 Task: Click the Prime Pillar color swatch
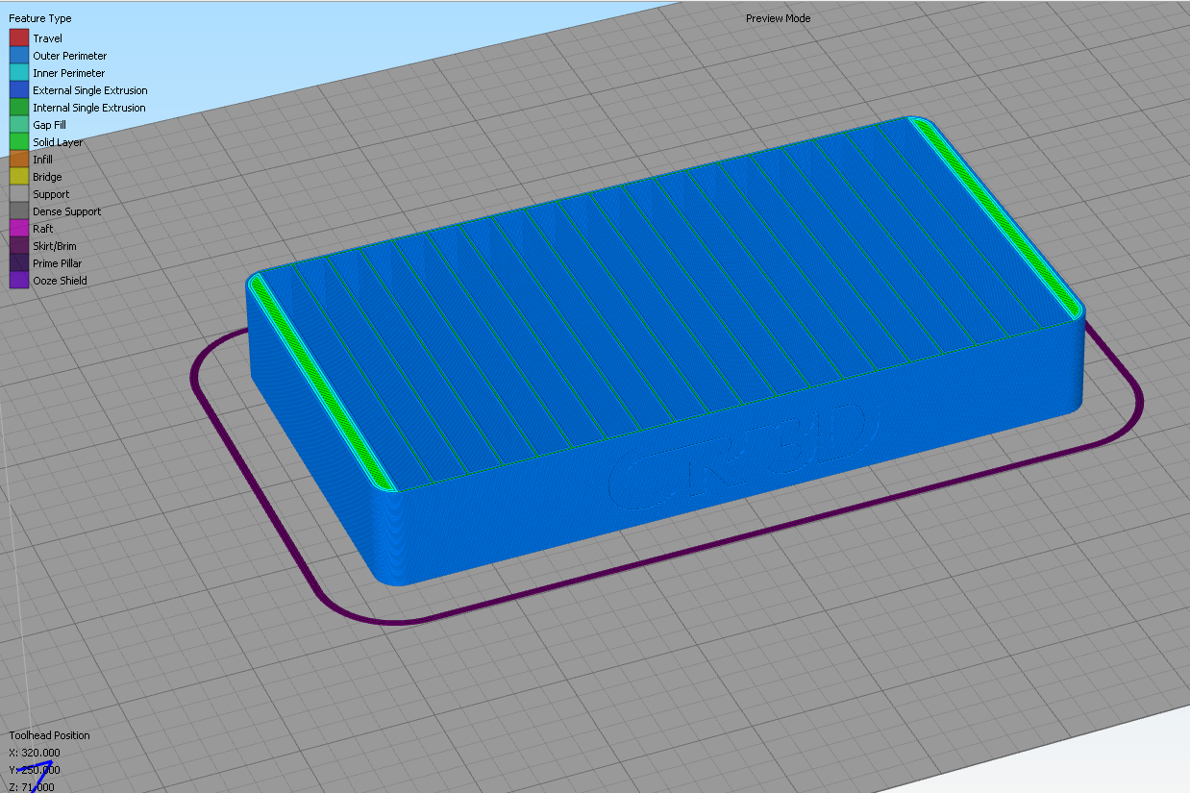coord(19,262)
